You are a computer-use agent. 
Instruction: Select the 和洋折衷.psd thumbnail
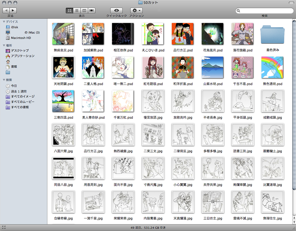pos(183,68)
